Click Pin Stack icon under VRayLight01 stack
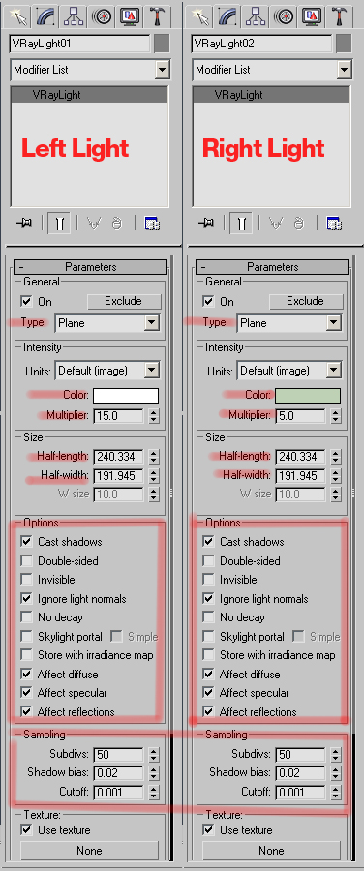364x871 pixels. [24, 224]
